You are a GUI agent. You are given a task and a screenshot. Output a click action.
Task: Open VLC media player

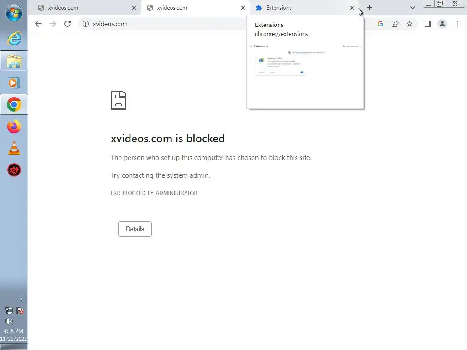coord(14,148)
